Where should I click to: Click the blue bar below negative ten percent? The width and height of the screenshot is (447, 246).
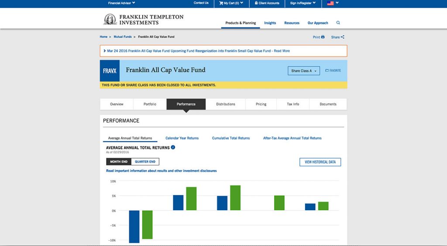(x=134, y=227)
